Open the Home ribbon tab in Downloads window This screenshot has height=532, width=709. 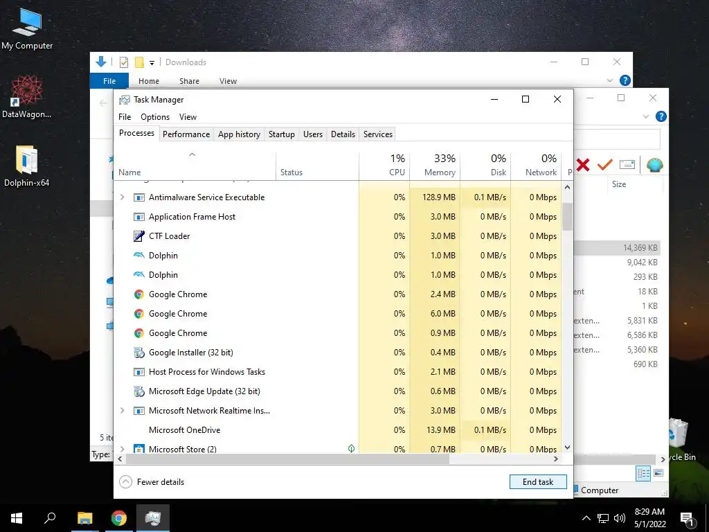[x=149, y=81]
